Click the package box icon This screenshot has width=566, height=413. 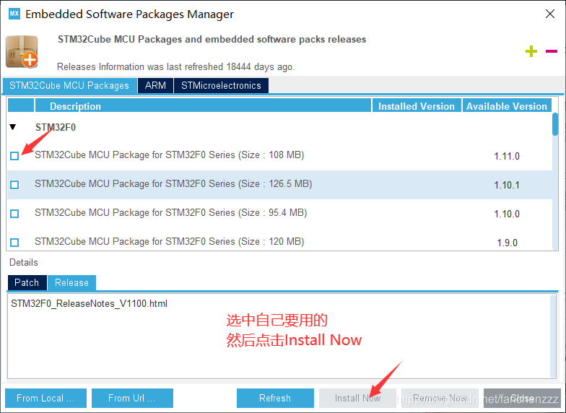tap(22, 52)
